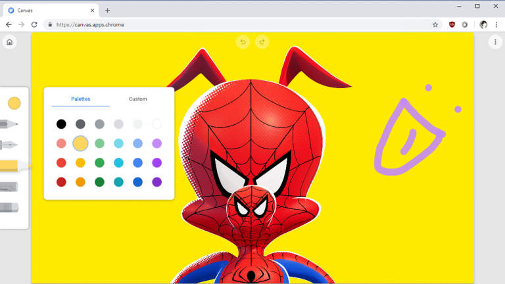
Task: Undo the last stroke
Action: [243, 42]
